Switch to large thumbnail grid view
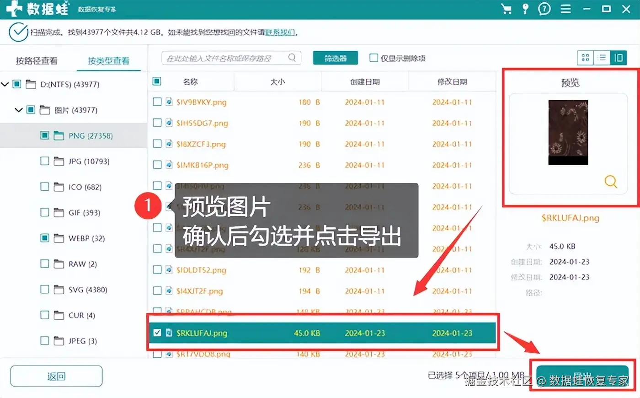This screenshot has width=640, height=398. pyautogui.click(x=585, y=58)
